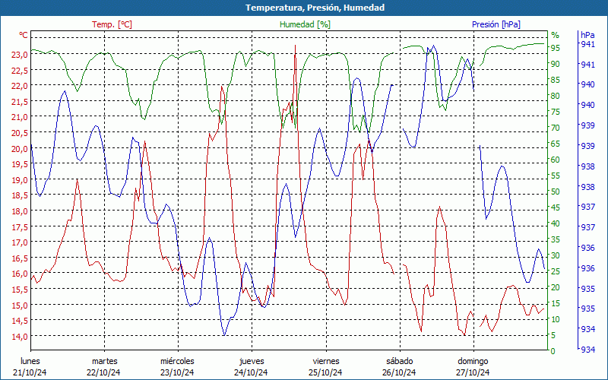Click the green '65' humidity axis value
The height and width of the screenshot is (380, 608).
click(556, 144)
